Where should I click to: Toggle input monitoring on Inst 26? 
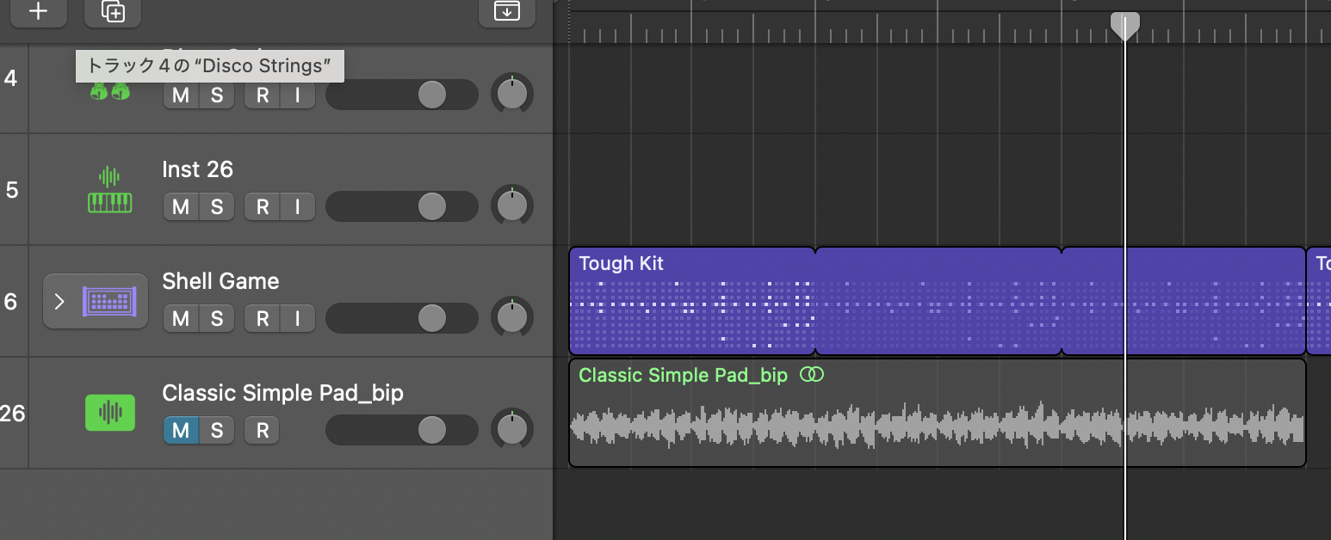[x=298, y=206]
